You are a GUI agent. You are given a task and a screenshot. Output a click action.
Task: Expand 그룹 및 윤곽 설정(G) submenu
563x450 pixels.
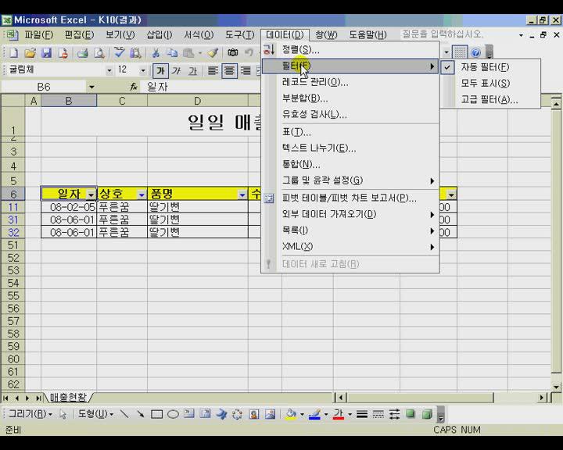point(350,180)
